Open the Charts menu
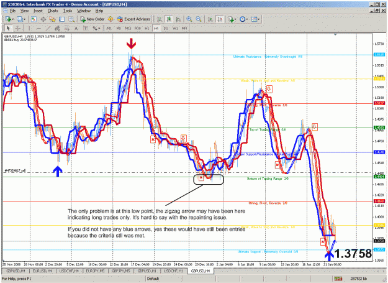The width and height of the screenshot is (388, 283). (53, 11)
